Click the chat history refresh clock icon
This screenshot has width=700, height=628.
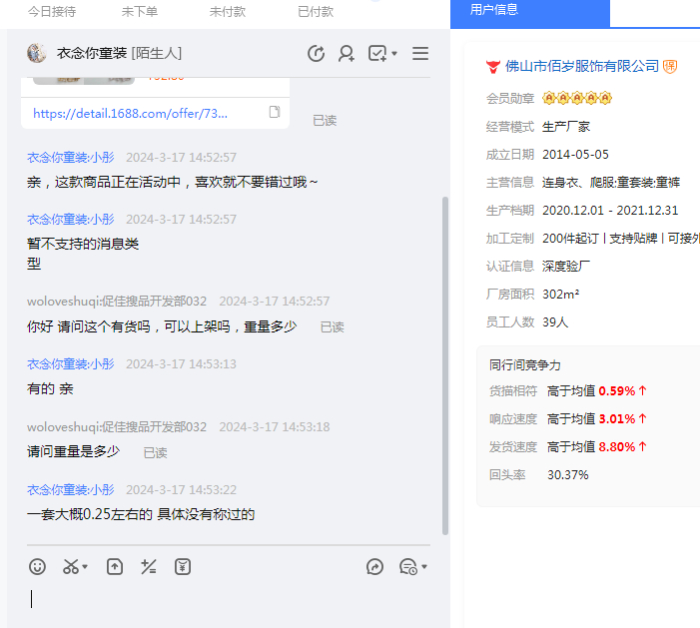[317, 54]
